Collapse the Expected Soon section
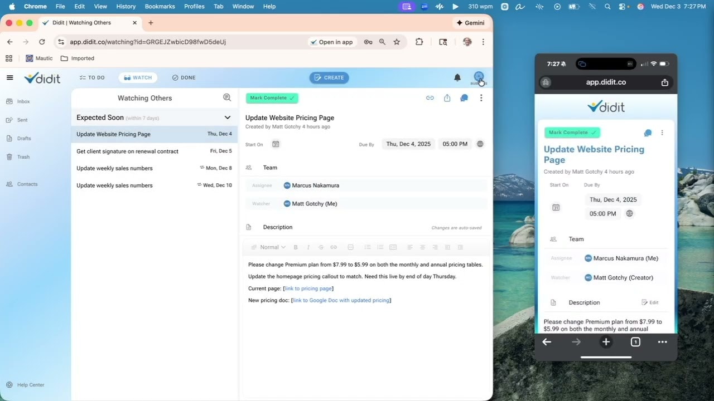Screen dimensions: 714x401 click(228, 118)
